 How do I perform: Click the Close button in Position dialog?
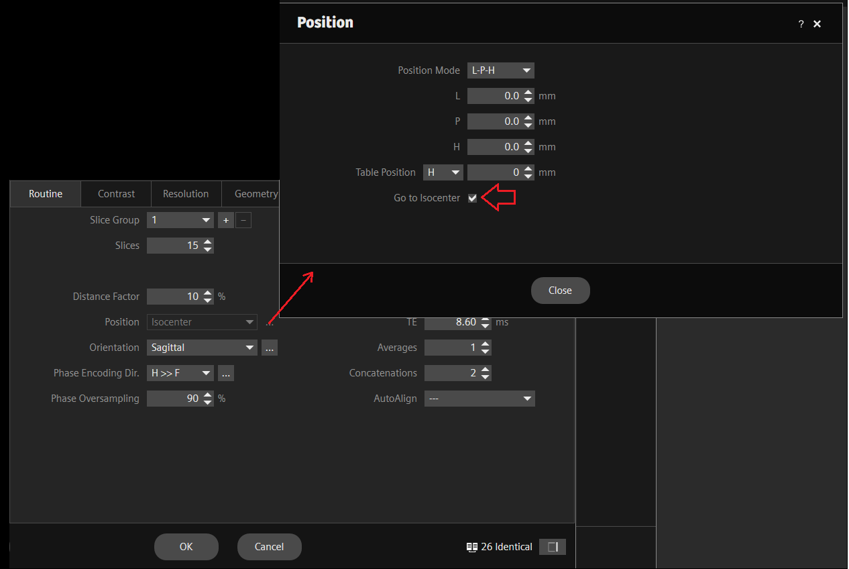coord(560,291)
